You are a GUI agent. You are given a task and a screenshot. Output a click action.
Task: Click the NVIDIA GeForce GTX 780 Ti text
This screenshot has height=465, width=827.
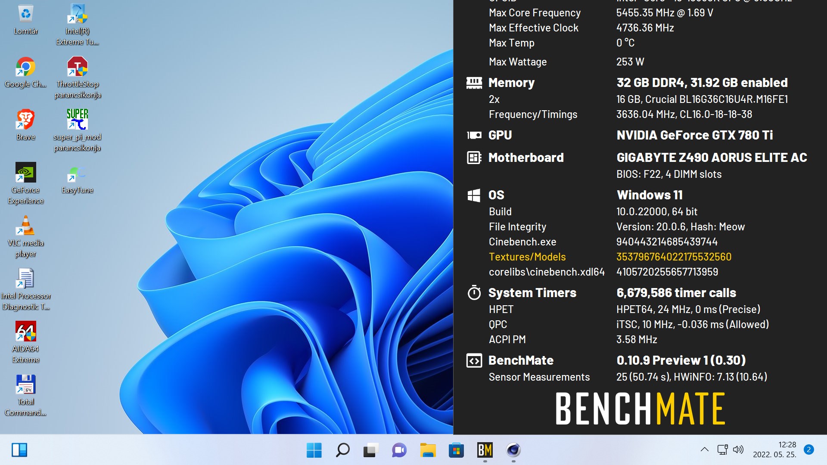point(695,135)
